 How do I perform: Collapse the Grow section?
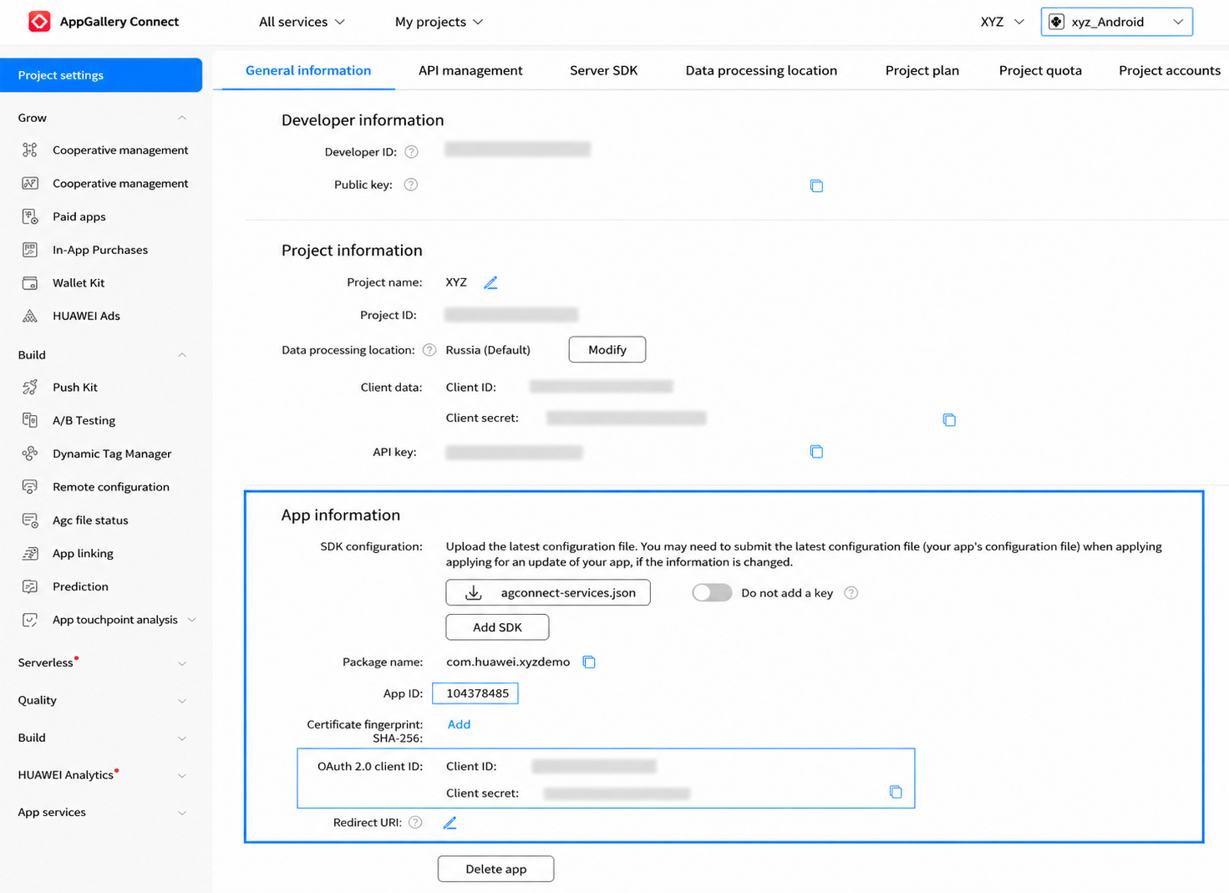182,118
